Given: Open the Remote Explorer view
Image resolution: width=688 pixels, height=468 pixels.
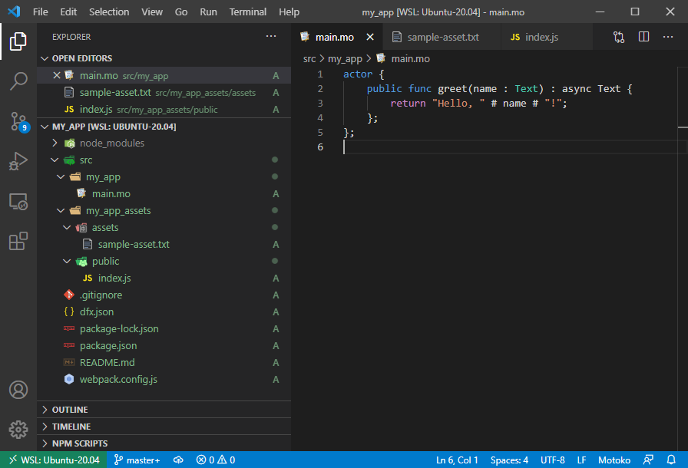Looking at the screenshot, I should tap(18, 202).
